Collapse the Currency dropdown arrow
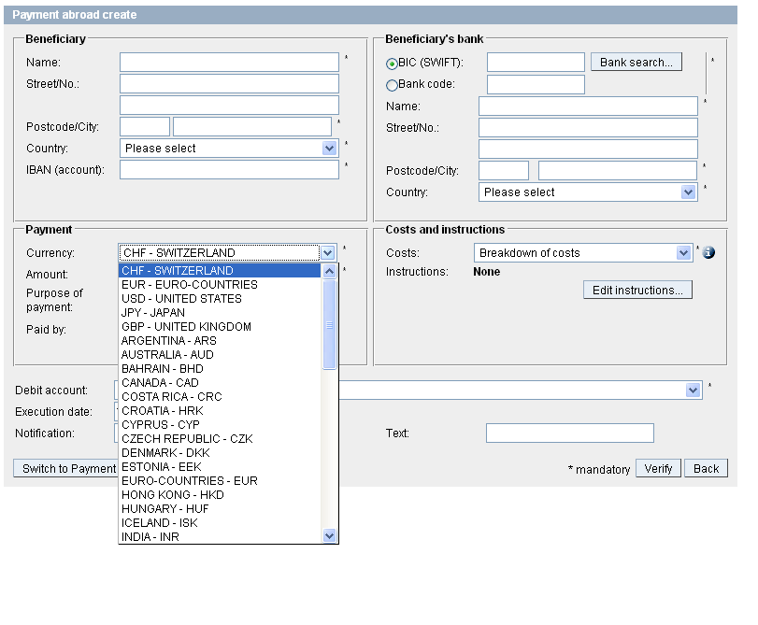Image resolution: width=758 pixels, height=625 pixels. point(328,253)
